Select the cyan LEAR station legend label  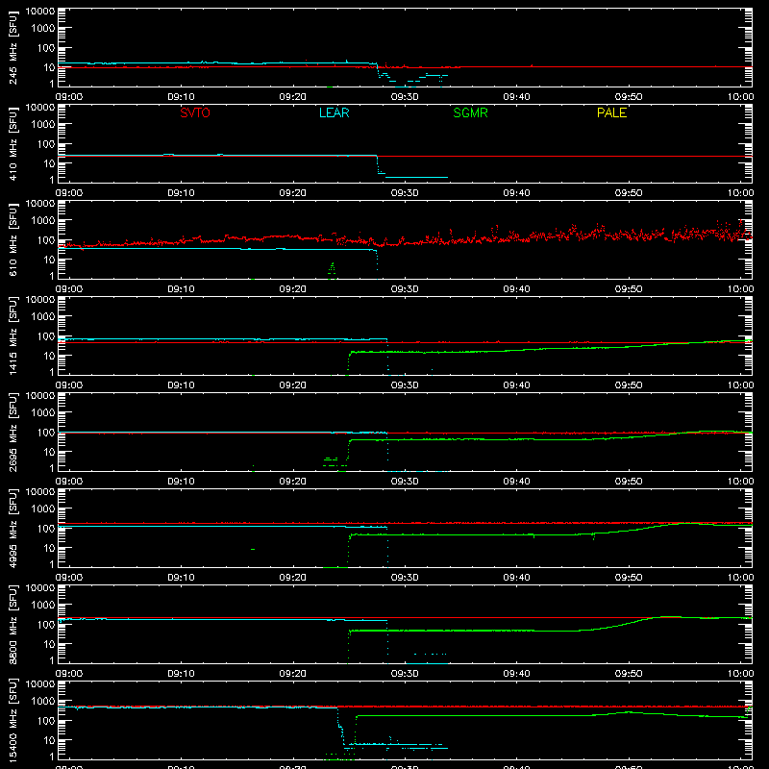pyautogui.click(x=334, y=112)
